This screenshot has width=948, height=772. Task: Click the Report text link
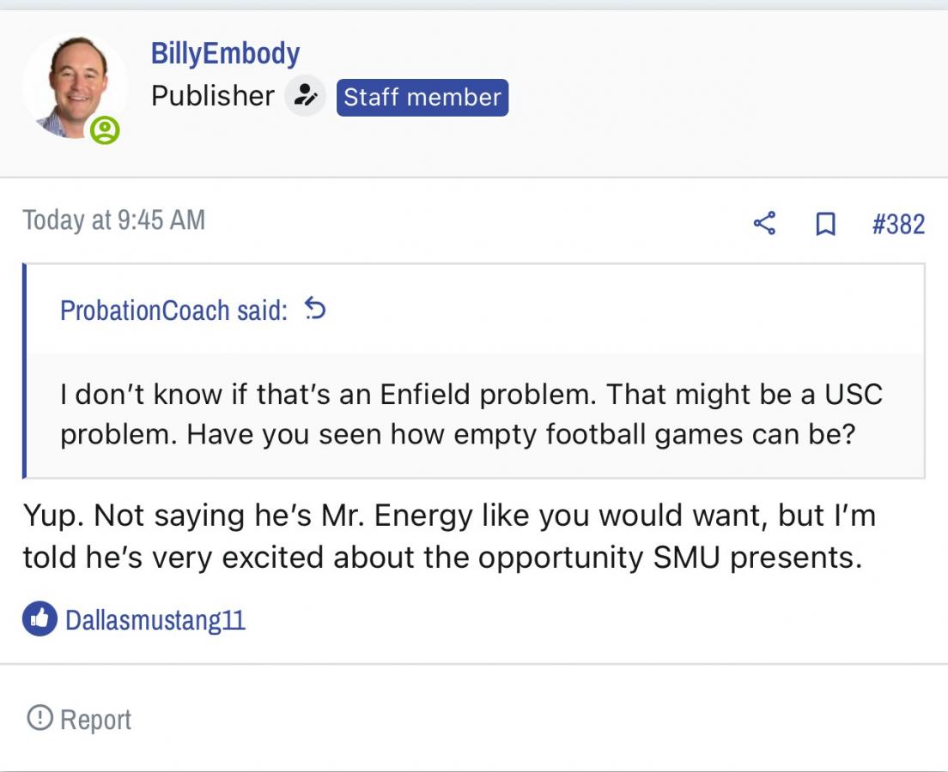pos(95,719)
